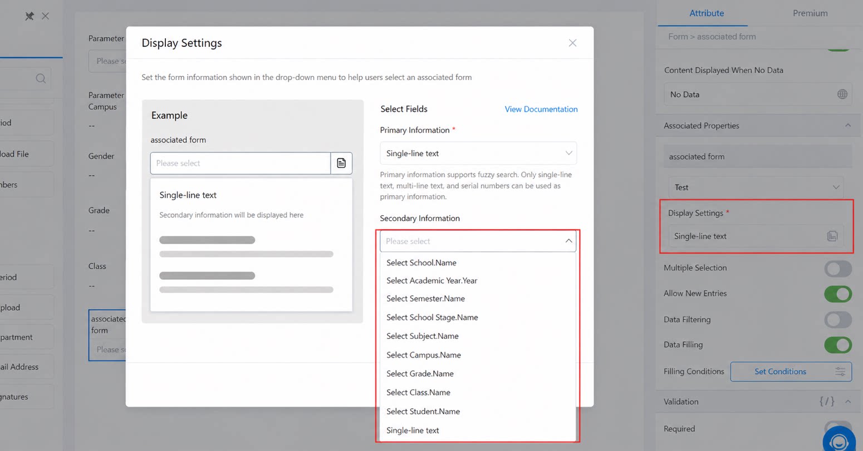Open the View Documentation link
The image size is (863, 451).
click(541, 109)
